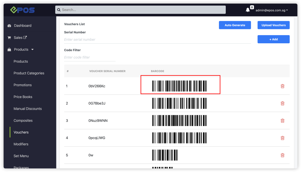Open Sales in the sidebar
This screenshot has width=301, height=172.
click(18, 38)
